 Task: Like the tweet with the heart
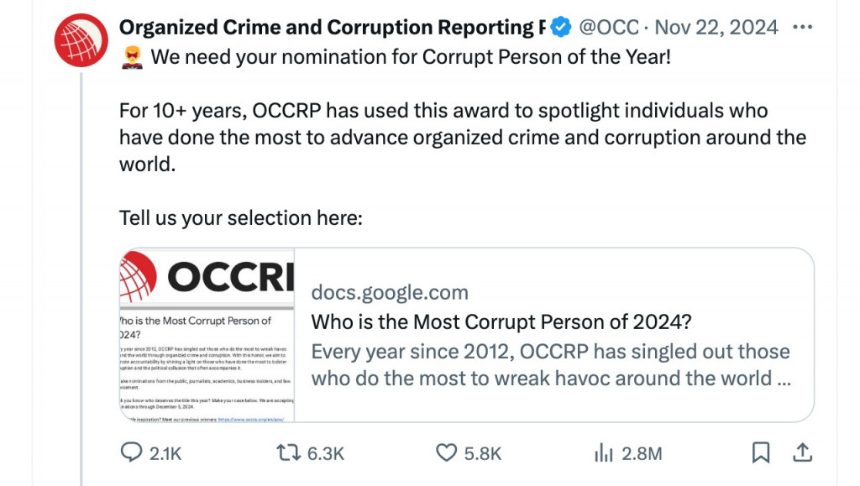pyautogui.click(x=446, y=453)
